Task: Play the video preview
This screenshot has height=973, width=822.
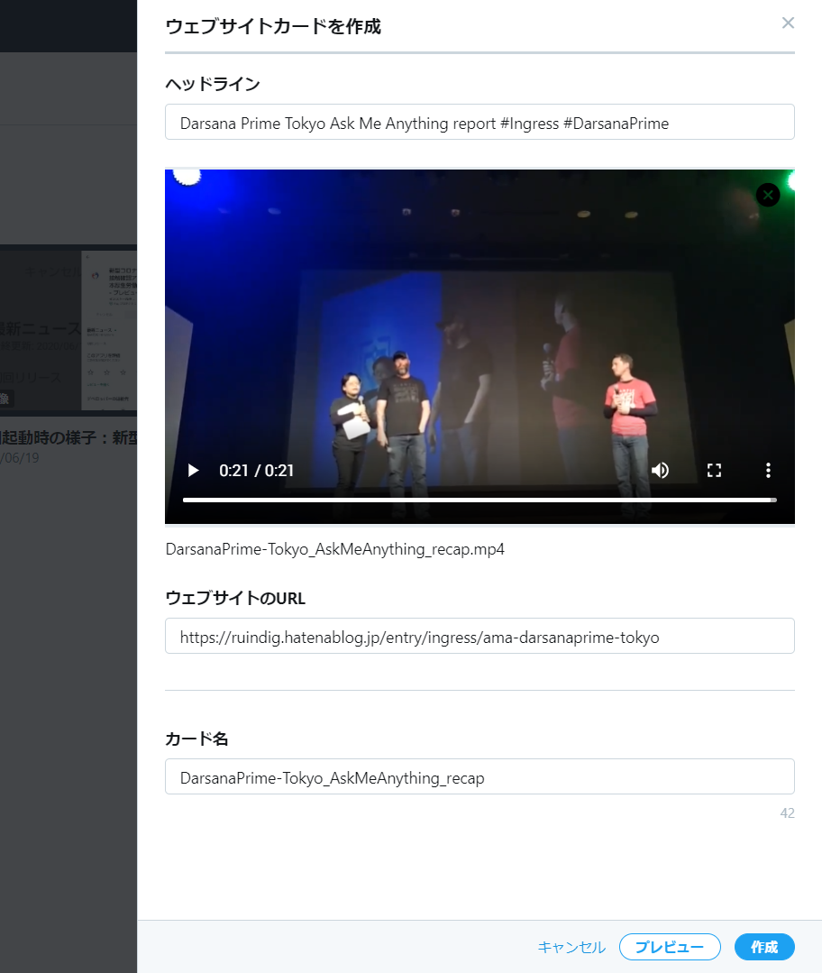Action: (x=193, y=471)
